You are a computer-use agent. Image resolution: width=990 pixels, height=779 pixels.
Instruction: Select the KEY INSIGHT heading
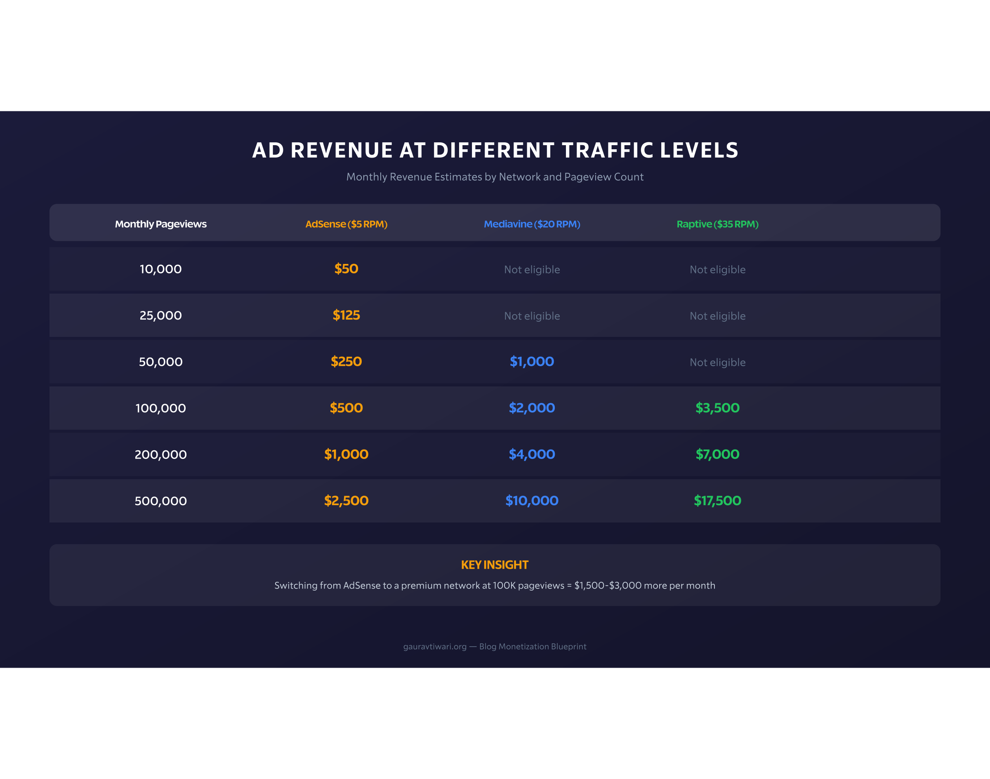pyautogui.click(x=495, y=565)
